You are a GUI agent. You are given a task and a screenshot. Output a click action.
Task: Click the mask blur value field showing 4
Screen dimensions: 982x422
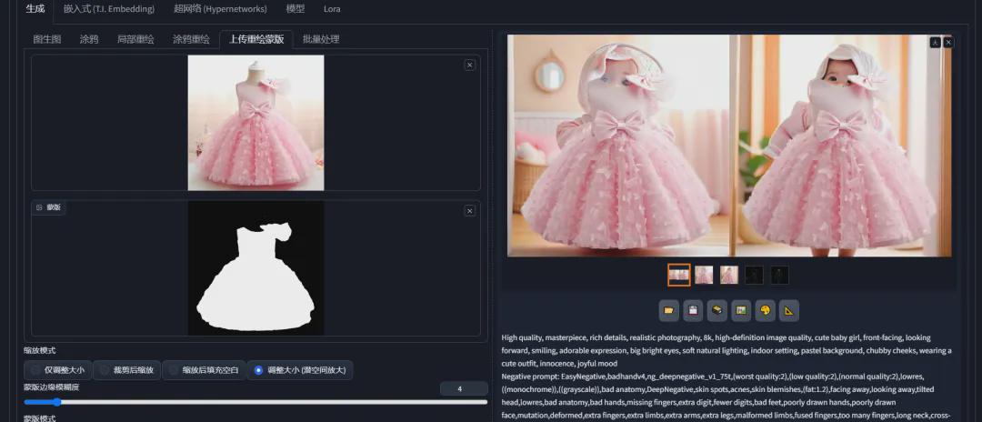(464, 389)
